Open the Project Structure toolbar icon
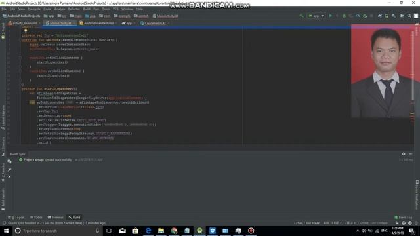 tap(402, 16)
